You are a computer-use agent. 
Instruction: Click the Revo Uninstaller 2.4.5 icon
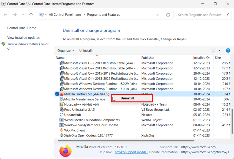tap(62, 109)
